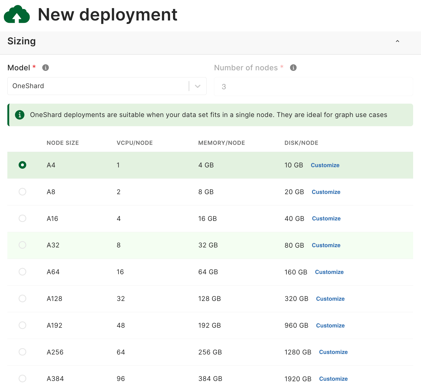Viewport: 421px width, 392px height.
Task: Click the A32 node size label
Action: [53, 245]
